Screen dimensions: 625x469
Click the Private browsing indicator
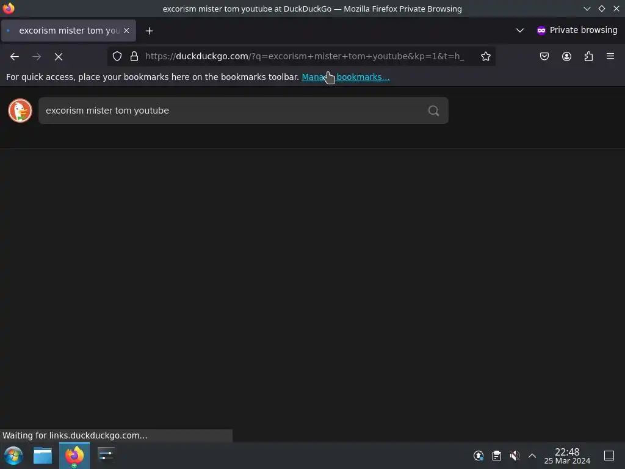coord(577,31)
